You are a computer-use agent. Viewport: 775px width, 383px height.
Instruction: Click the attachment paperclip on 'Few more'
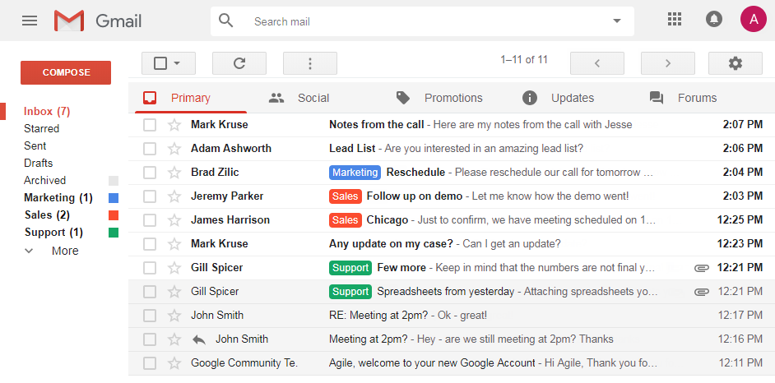tap(701, 268)
